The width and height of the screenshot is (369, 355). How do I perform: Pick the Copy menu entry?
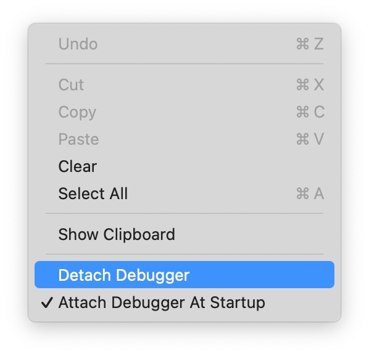tap(184, 112)
